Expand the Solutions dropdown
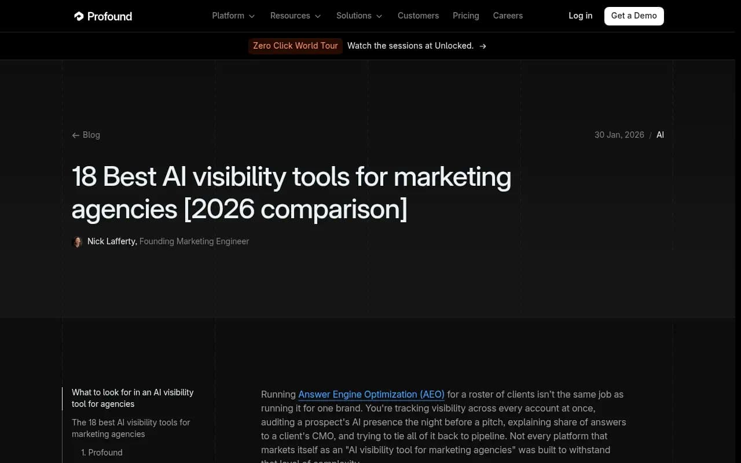 point(359,16)
